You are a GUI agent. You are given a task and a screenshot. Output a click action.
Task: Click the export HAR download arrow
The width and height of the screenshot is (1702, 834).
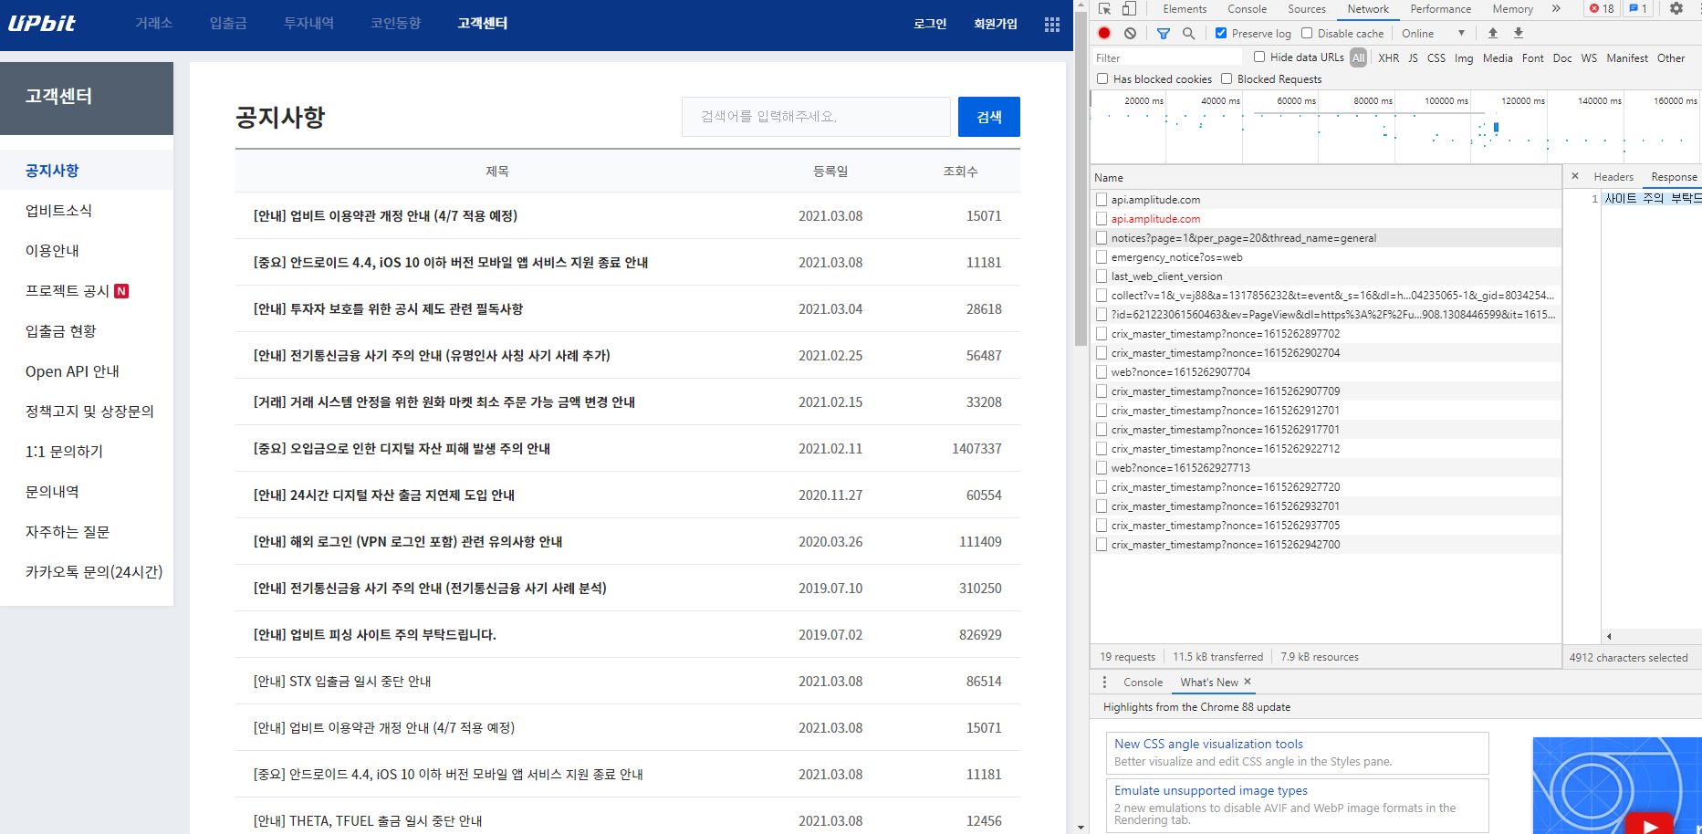point(1519,33)
